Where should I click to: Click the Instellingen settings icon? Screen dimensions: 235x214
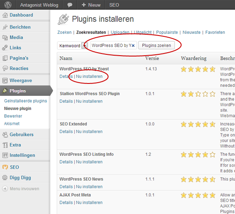point(5,155)
